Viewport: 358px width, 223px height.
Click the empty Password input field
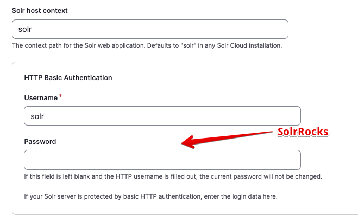tap(162, 160)
